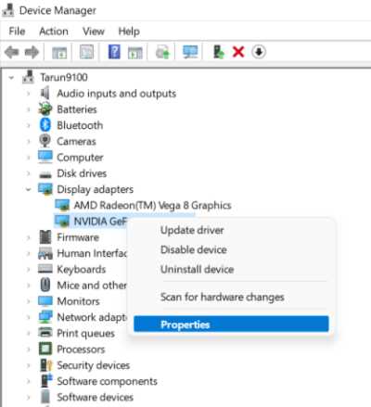Select the Computer text label
This screenshot has width=371, height=407.
point(80,158)
